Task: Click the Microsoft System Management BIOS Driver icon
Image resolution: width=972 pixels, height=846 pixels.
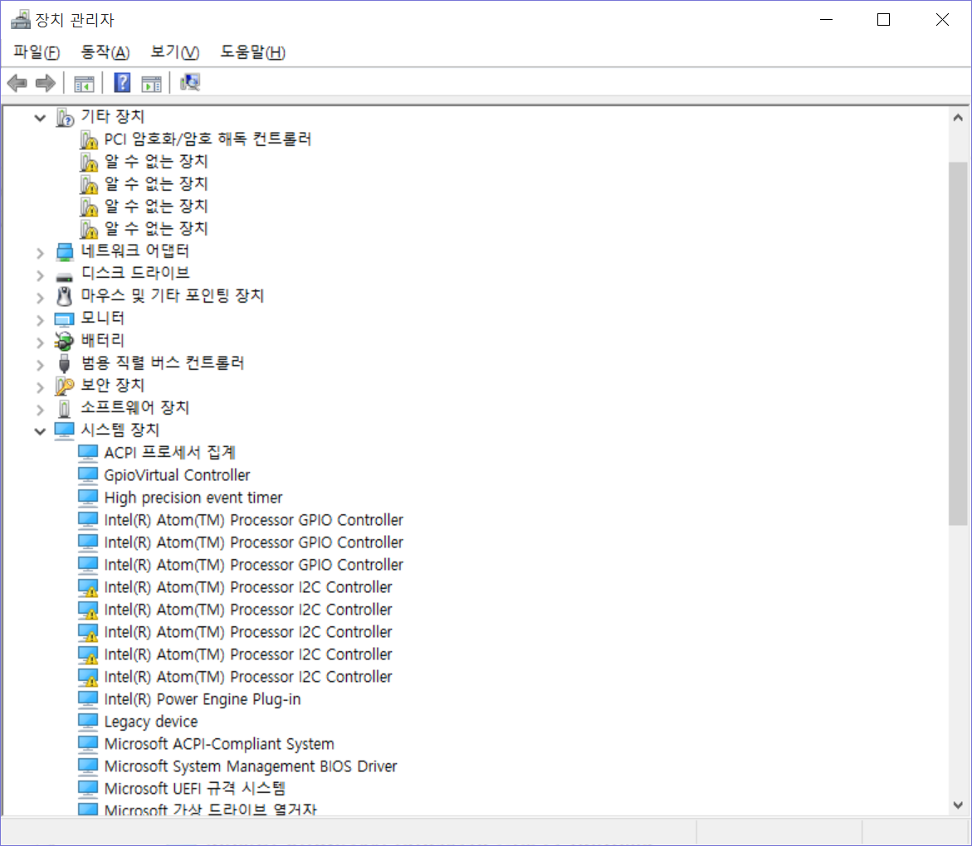Action: 88,766
